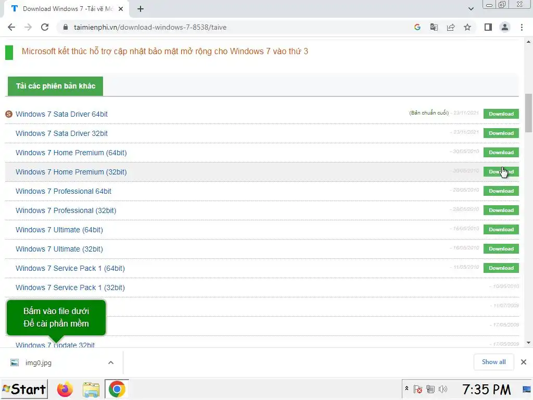Close the Download Windows 7 tab
This screenshot has width=533, height=400.
pyautogui.click(x=121, y=9)
